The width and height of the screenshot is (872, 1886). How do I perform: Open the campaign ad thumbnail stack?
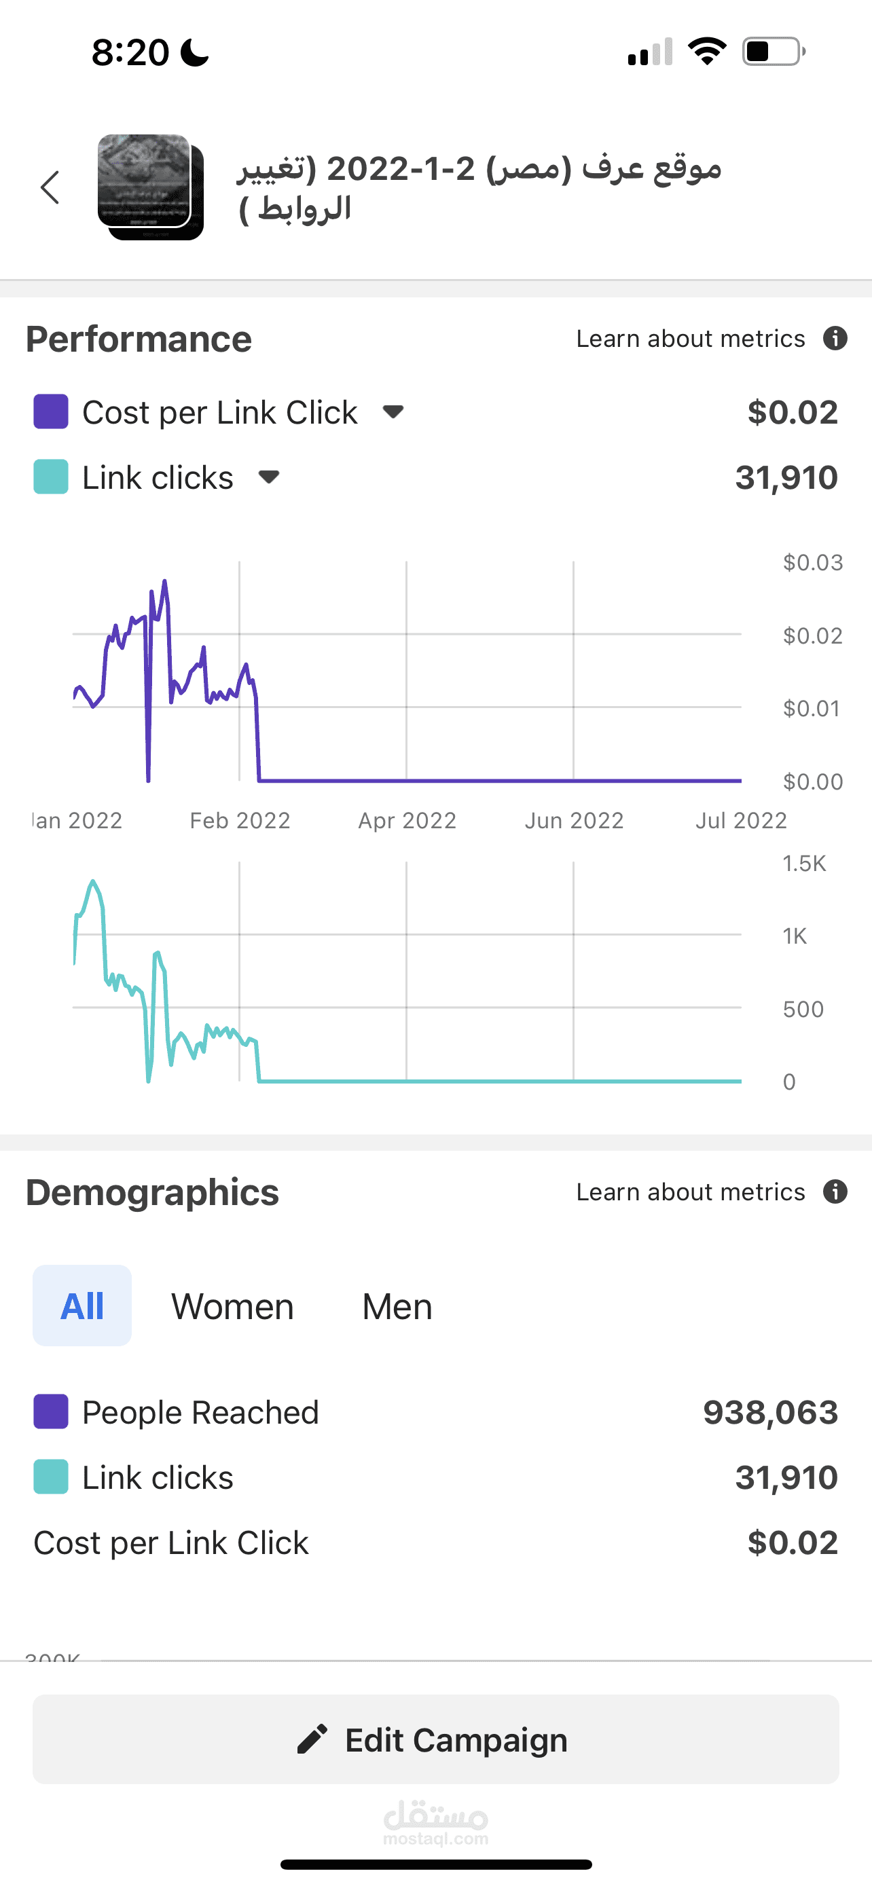coord(151,187)
